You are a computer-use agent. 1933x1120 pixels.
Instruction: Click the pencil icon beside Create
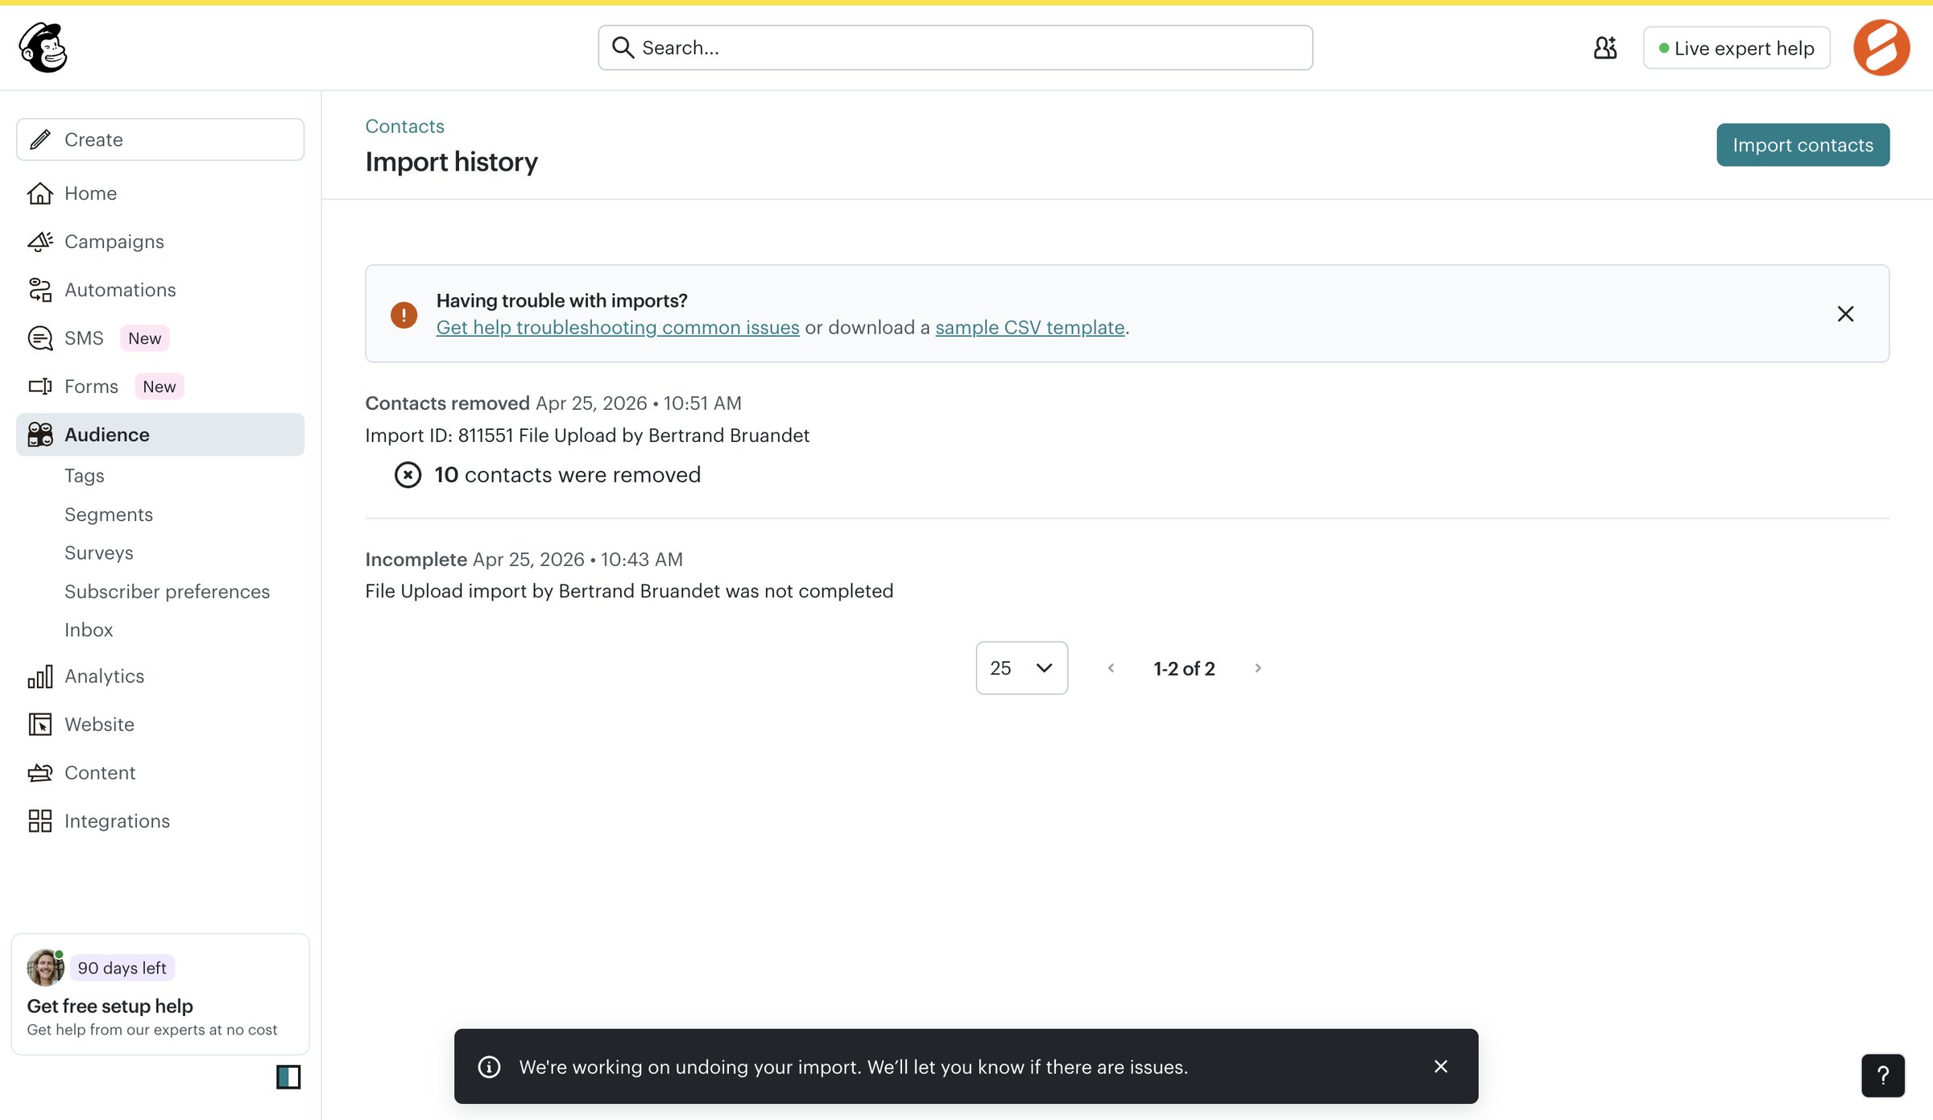pos(40,139)
